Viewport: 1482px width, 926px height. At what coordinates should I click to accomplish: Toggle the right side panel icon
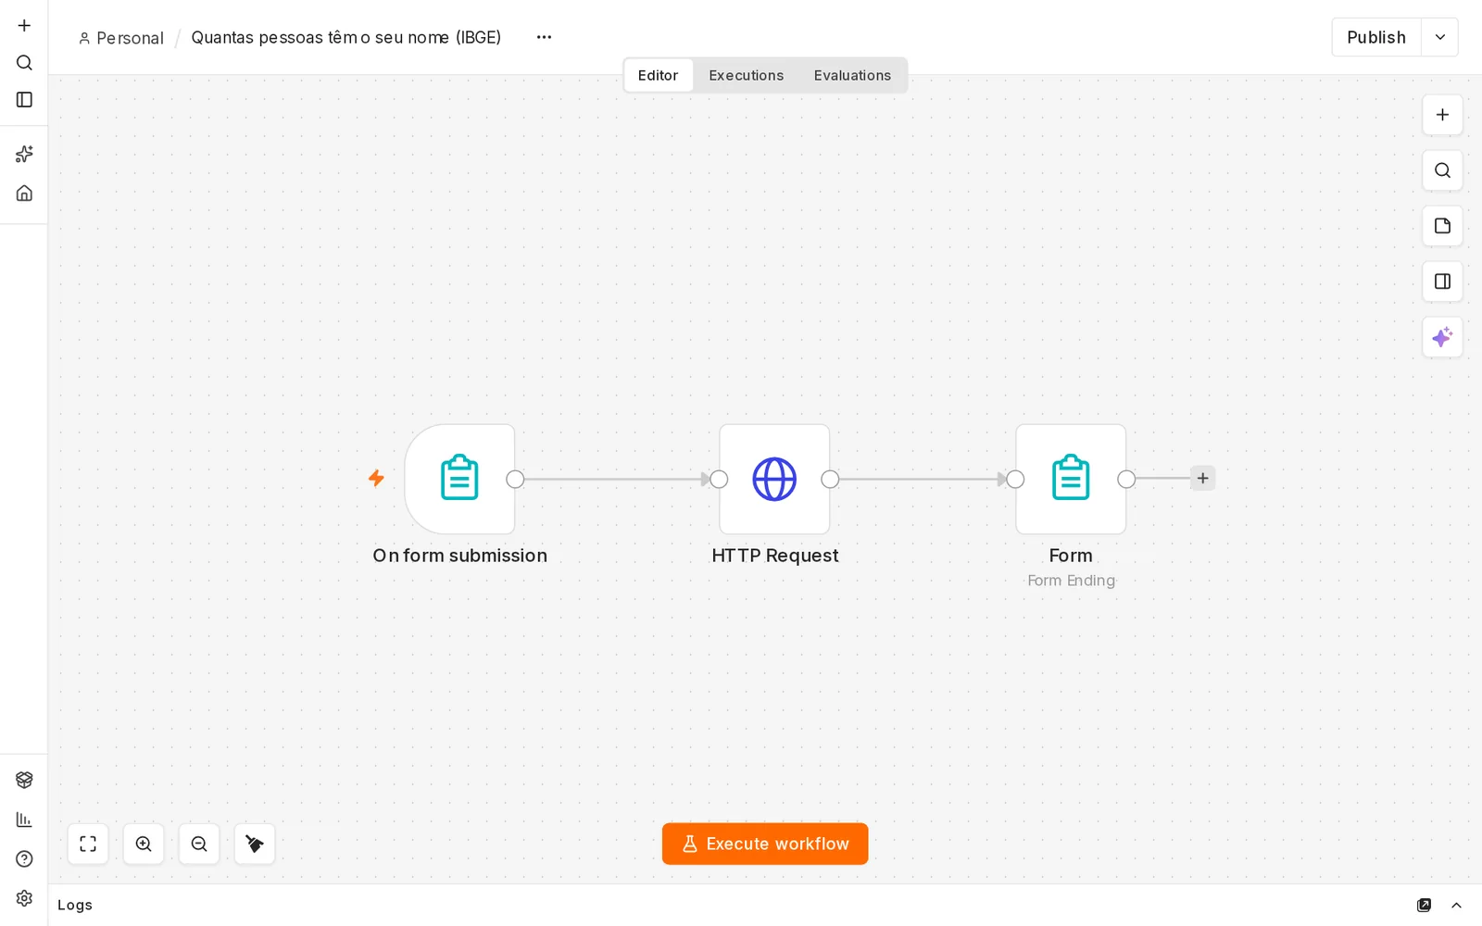[1442, 282]
